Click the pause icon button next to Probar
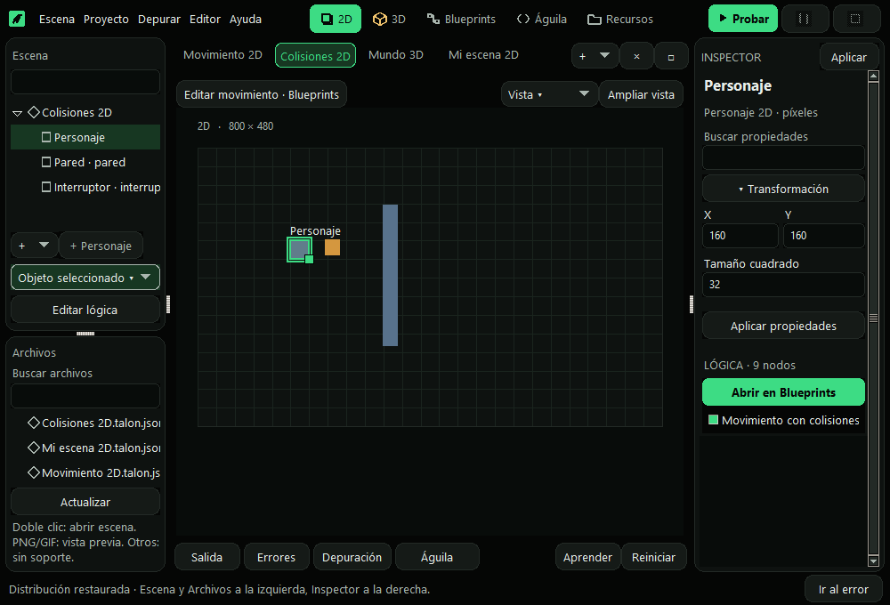This screenshot has width=890, height=605. click(x=805, y=19)
